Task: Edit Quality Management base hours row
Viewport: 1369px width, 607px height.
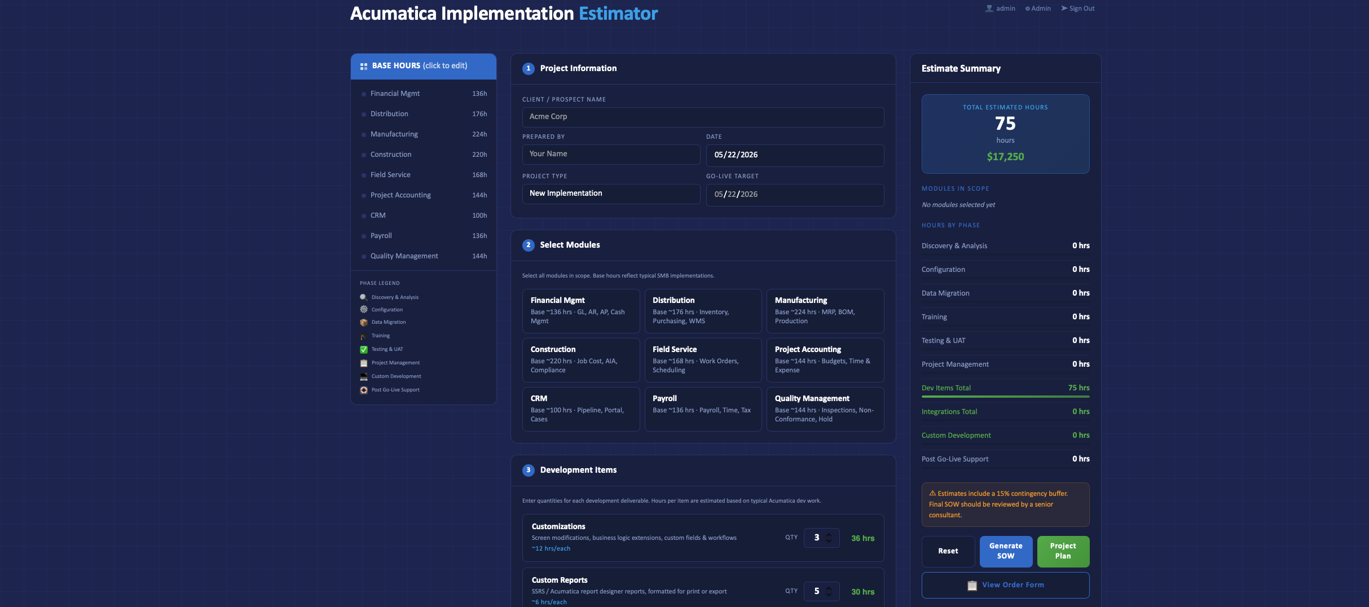Action: [x=424, y=256]
